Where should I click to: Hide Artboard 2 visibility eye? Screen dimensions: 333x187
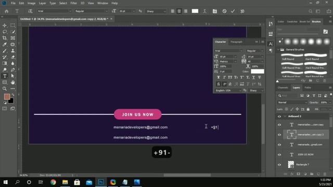point(279,116)
